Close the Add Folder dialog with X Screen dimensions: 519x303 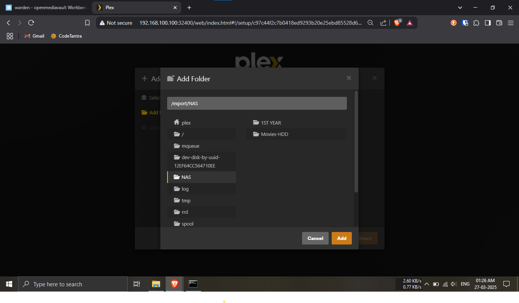[349, 78]
